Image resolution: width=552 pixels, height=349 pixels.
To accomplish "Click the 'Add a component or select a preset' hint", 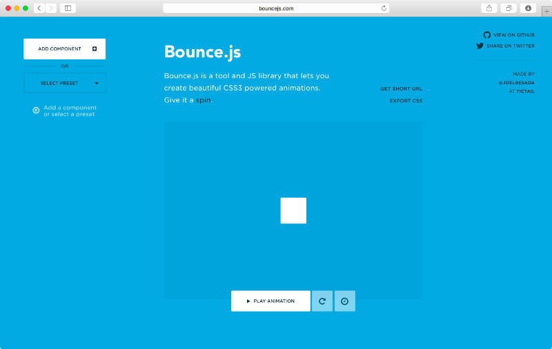I will 65,111.
